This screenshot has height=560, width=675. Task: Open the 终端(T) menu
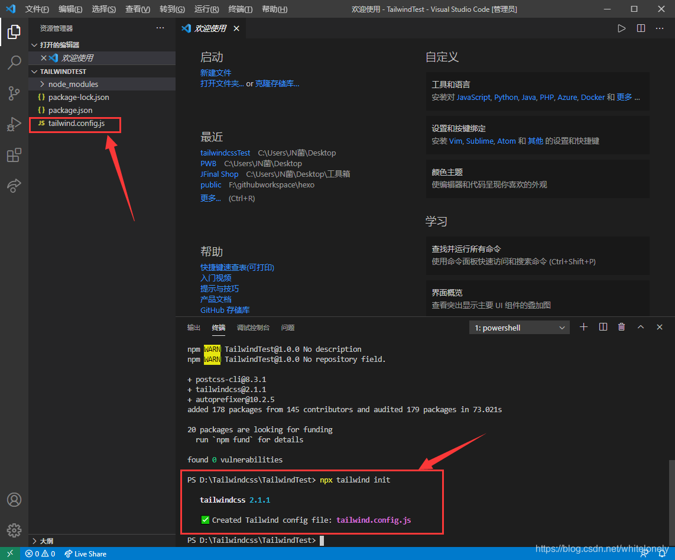pyautogui.click(x=240, y=9)
